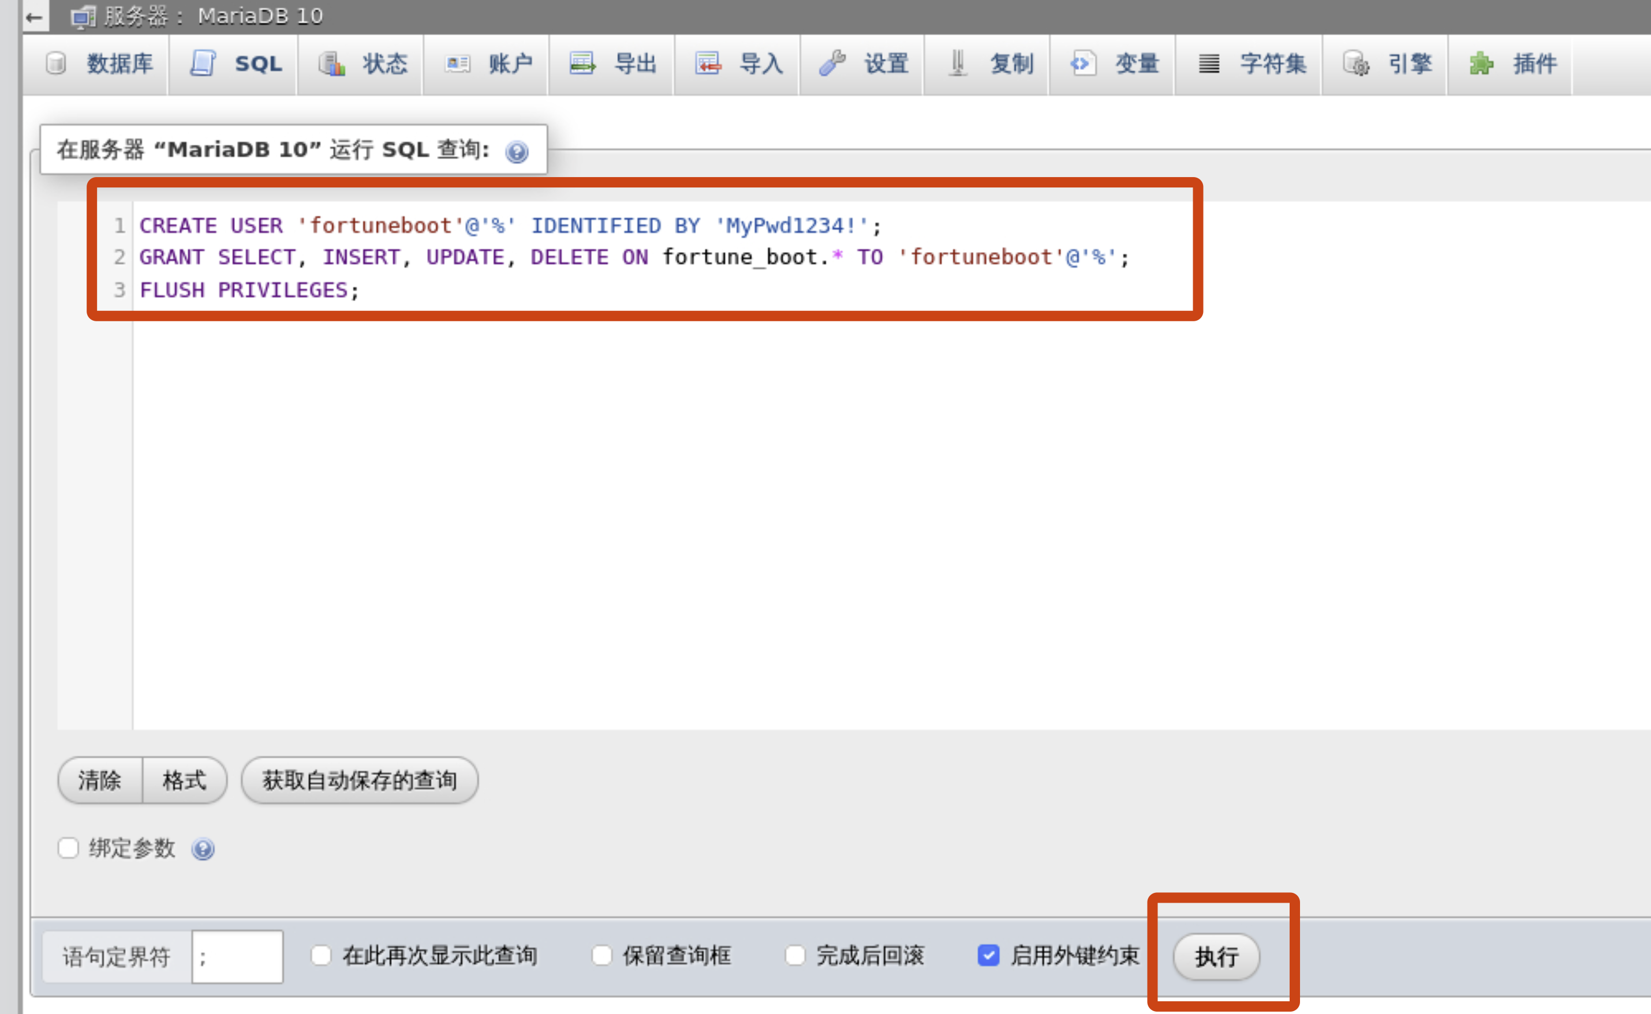Click the SQL help question mark icon
Image resolution: width=1651 pixels, height=1014 pixels.
[x=517, y=152]
